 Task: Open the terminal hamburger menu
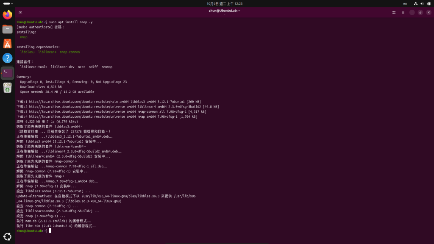(x=403, y=12)
